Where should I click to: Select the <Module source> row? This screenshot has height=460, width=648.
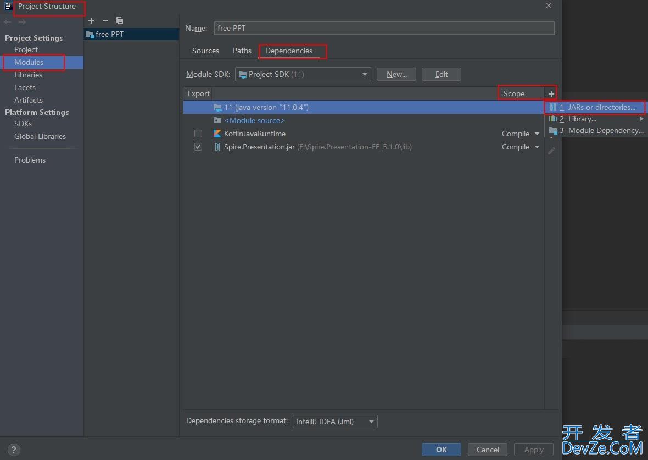coord(364,120)
